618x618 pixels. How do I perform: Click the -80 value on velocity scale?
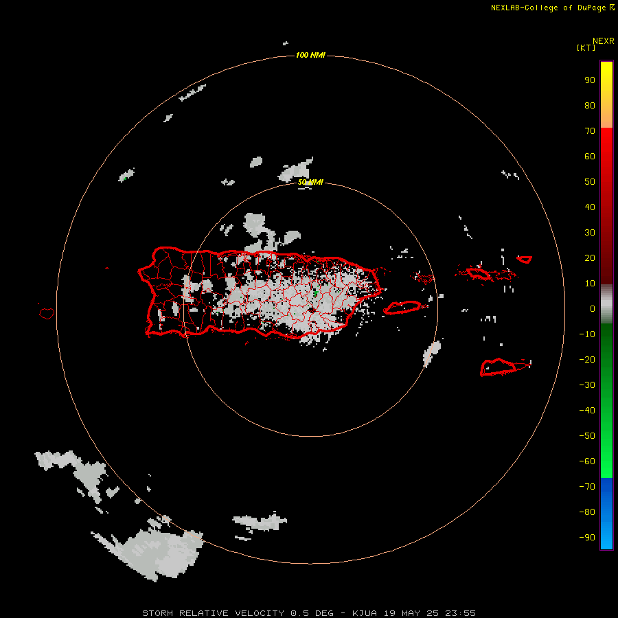pos(587,512)
